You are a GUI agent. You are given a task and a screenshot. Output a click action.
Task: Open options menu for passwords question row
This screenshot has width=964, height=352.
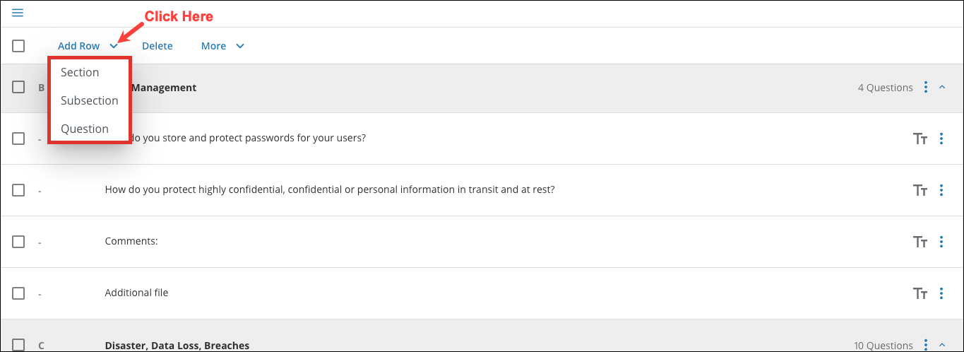point(941,139)
